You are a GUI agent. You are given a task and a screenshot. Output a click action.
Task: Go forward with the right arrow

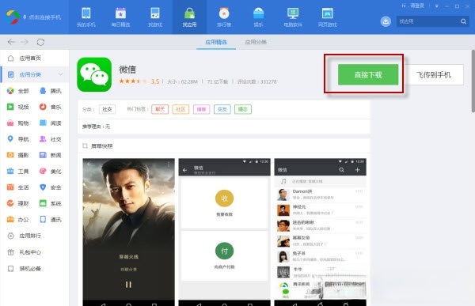25,42
